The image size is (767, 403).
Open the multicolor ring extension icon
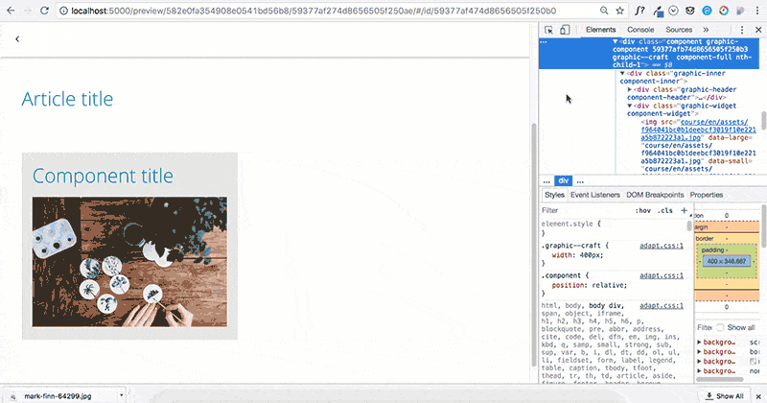point(724,11)
